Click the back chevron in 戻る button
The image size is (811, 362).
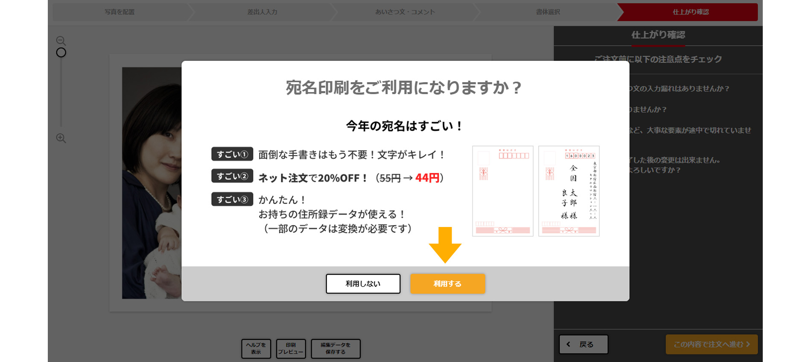point(569,344)
